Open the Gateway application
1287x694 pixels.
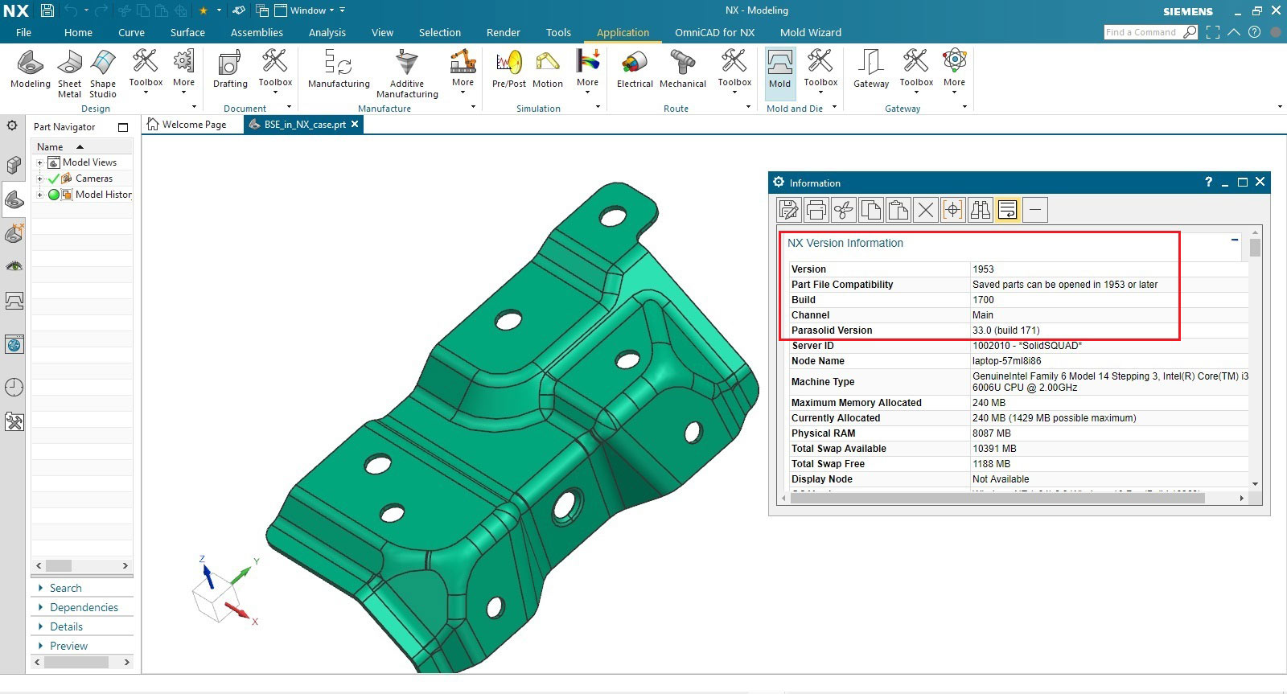pyautogui.click(x=871, y=70)
